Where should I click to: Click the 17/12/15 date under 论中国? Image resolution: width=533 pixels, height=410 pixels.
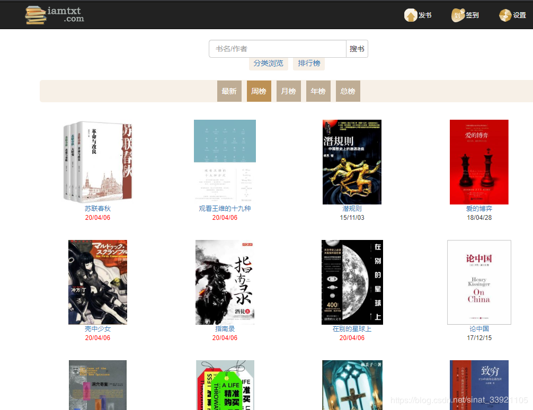click(479, 338)
